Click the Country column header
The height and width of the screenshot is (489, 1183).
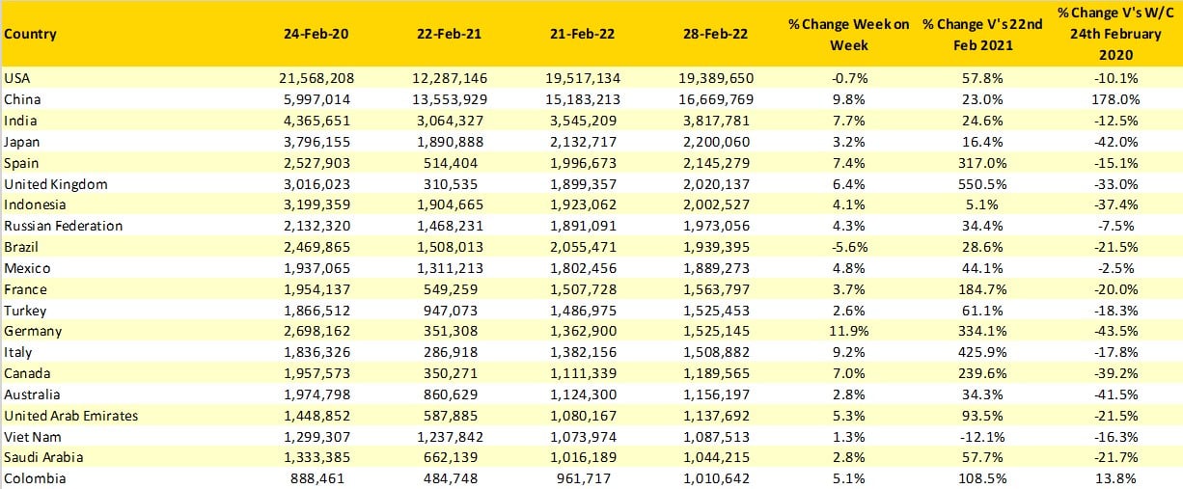(31, 34)
